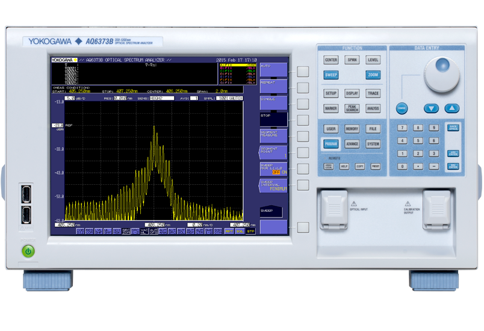Viewport: 484px width, 331px height.
Task: Click the BACK SPACE key
Action: pos(453,128)
